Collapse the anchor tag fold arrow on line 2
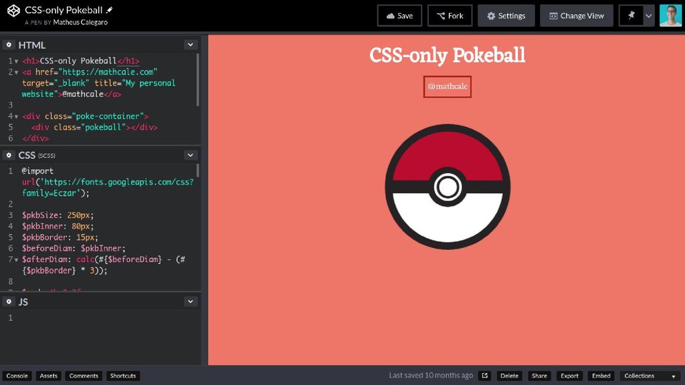This screenshot has height=385, width=685. [x=17, y=72]
